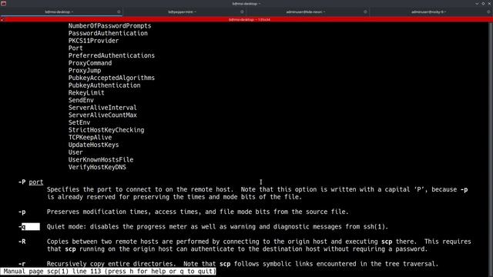Open the adminuser@rocky-9 tab
Screen dimensions: 493x277
pyautogui.click(x=428, y=12)
